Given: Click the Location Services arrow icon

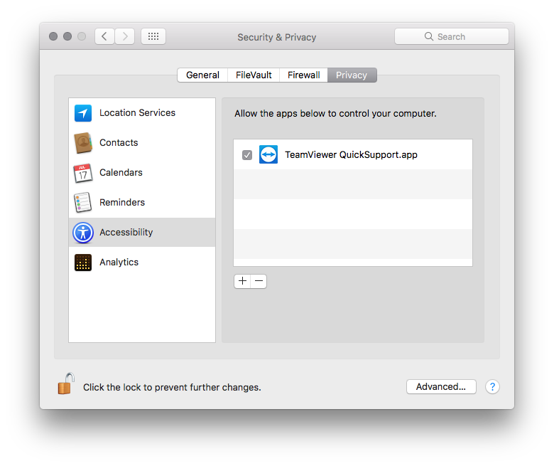Looking at the screenshot, I should coord(83,113).
